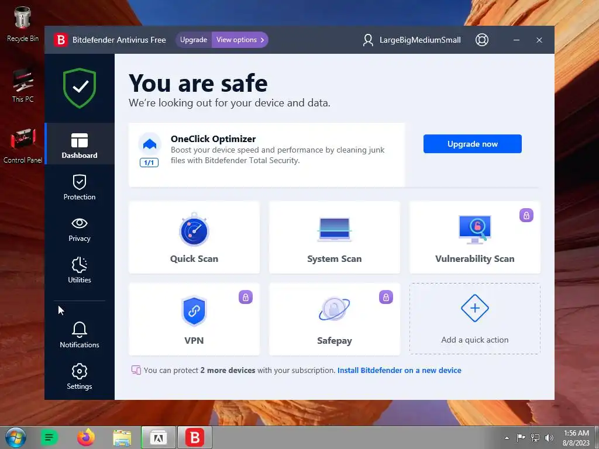Click the lock badge on Vulnerability Scan
This screenshot has height=449, width=599.
[x=526, y=215]
